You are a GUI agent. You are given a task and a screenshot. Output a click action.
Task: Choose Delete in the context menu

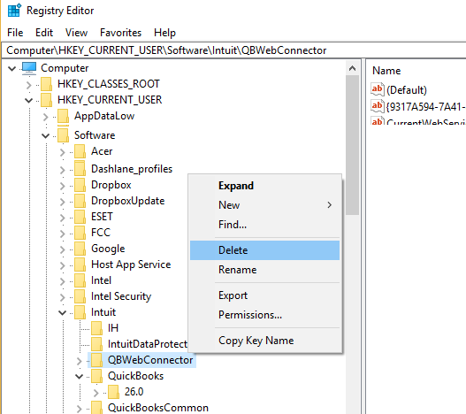coord(264,250)
